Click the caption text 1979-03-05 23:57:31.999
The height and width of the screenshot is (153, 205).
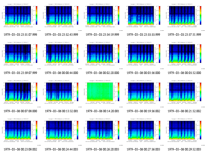tap(184, 35)
